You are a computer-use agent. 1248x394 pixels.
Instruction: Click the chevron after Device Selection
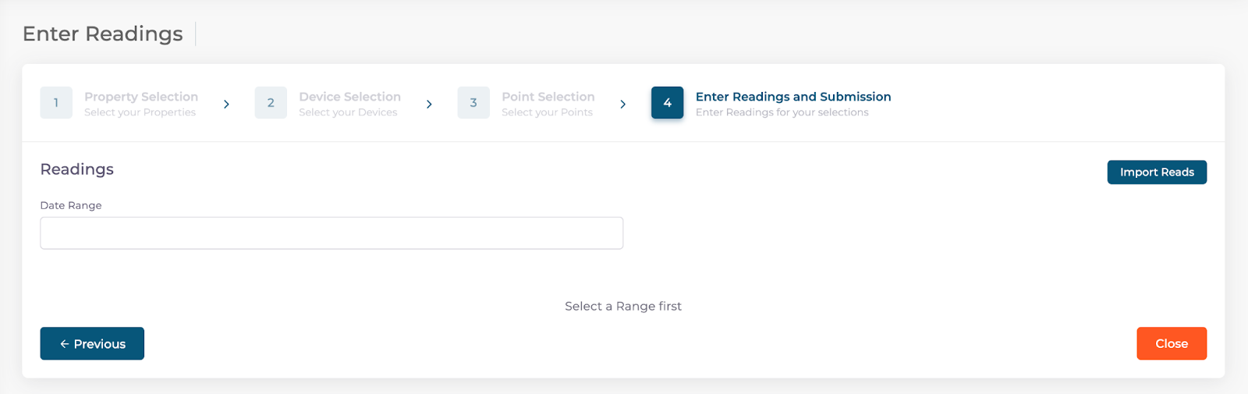click(x=429, y=105)
